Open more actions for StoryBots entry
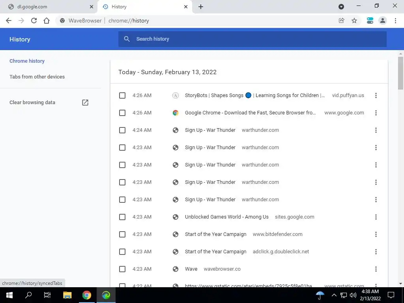Image resolution: width=404 pixels, height=303 pixels. click(x=376, y=95)
